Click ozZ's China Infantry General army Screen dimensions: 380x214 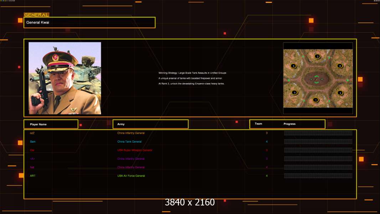click(x=131, y=133)
